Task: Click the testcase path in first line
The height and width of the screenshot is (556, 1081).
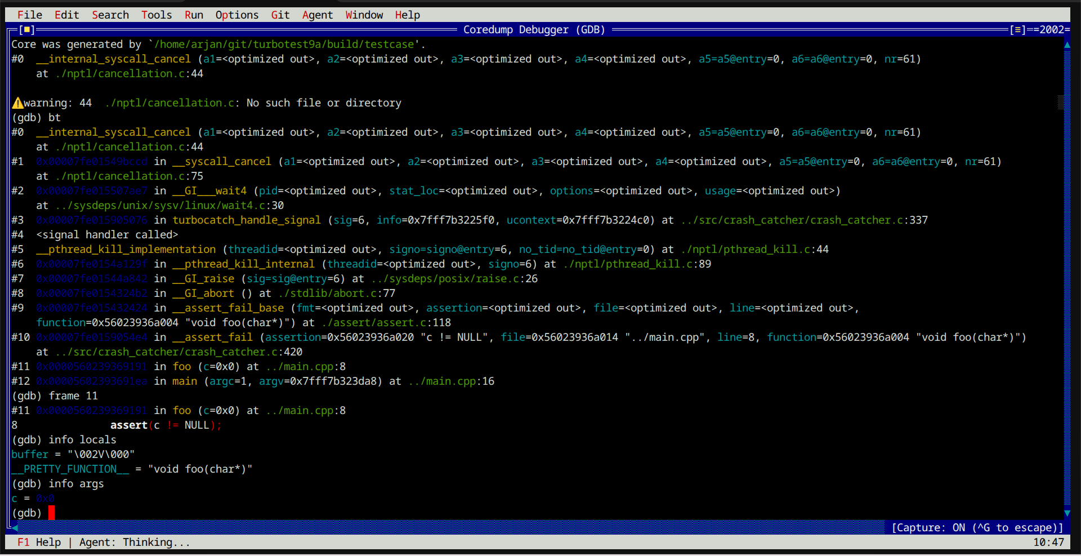Action: coord(284,45)
